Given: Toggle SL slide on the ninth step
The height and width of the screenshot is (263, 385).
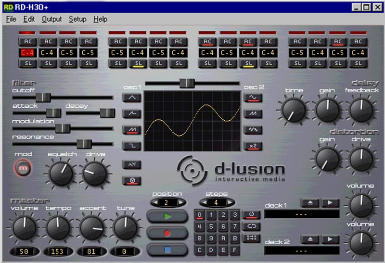Looking at the screenshot, I should pos(207,63).
